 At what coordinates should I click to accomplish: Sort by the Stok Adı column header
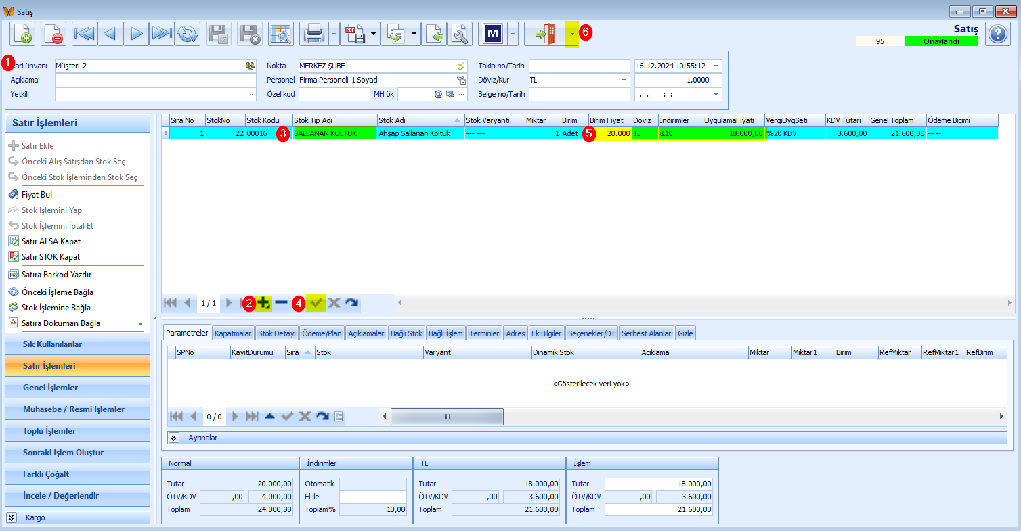coord(420,120)
